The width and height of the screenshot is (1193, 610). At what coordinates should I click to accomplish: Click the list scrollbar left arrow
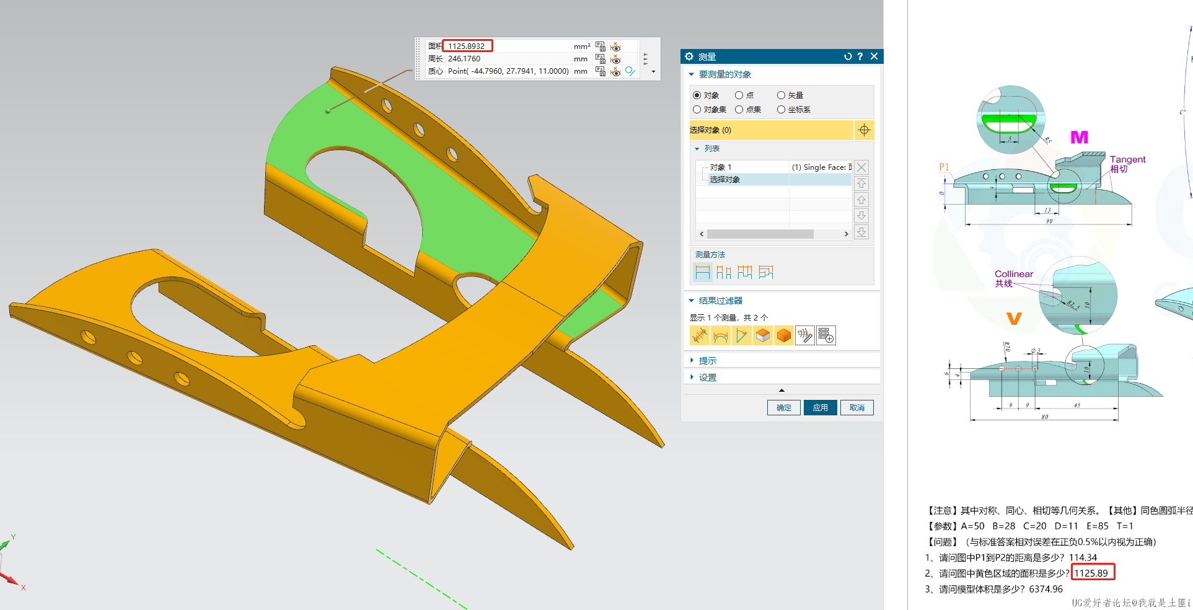tap(702, 234)
